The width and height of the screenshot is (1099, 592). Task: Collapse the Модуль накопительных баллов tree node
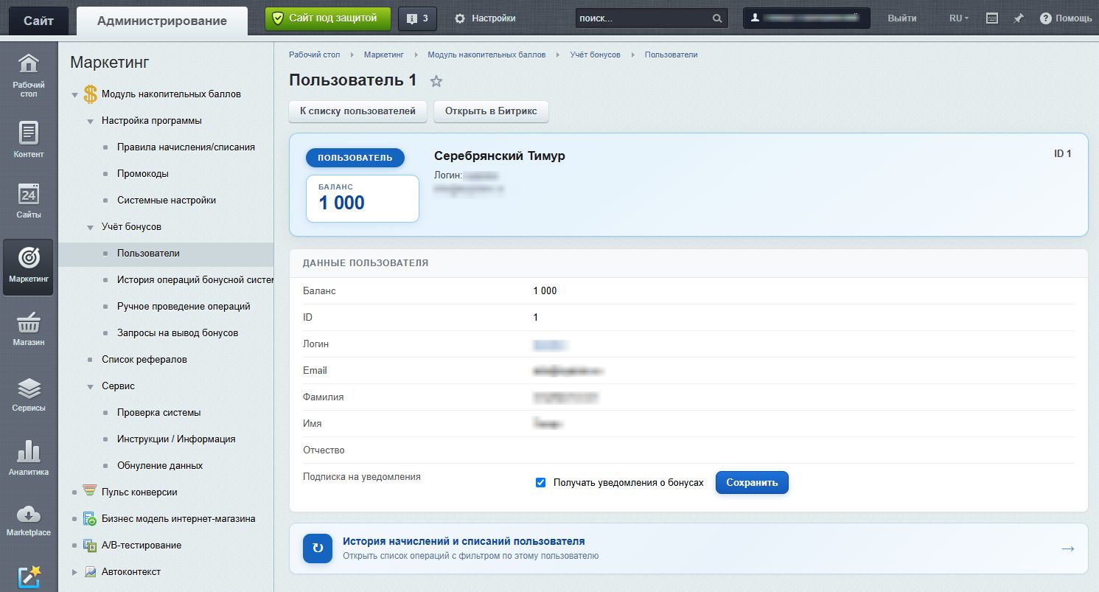74,94
